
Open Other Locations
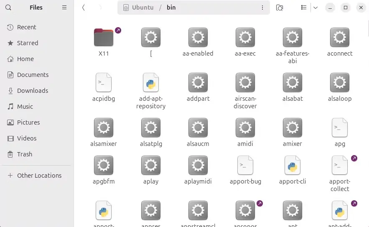tap(37, 176)
